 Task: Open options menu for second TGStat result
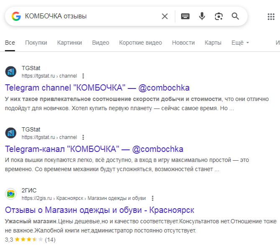(83, 137)
